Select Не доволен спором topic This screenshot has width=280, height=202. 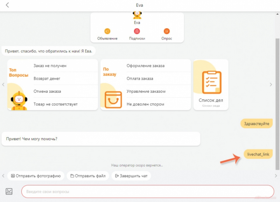[159, 104]
